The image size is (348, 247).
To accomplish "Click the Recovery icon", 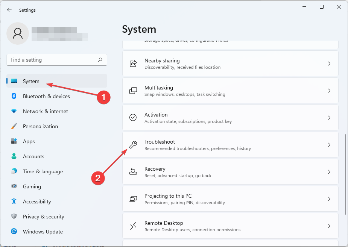I will 133,172.
